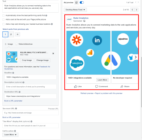The width and height of the screenshot is (142, 140).
Task: Show previous placement preview arrow
Action: coord(132,10)
